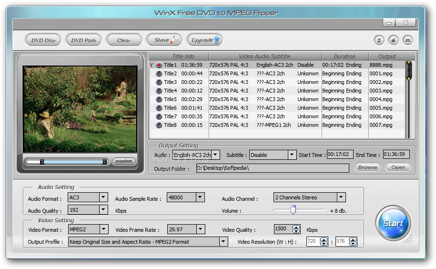The image size is (436, 269).
Task: Click the 0001.mpg output name
Action: pyautogui.click(x=381, y=73)
